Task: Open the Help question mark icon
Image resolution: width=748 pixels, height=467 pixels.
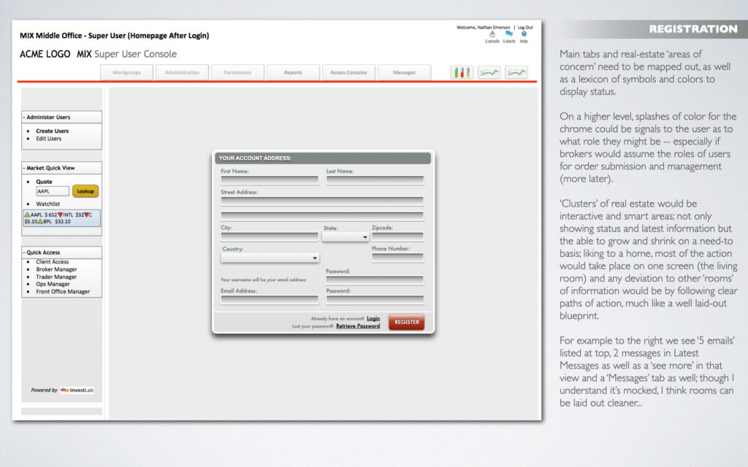Action: [524, 34]
